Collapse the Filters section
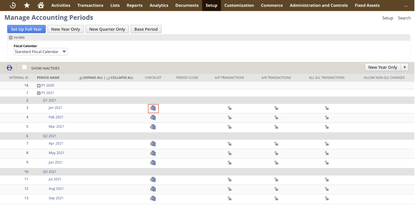The height and width of the screenshot is (205, 415). point(11,38)
